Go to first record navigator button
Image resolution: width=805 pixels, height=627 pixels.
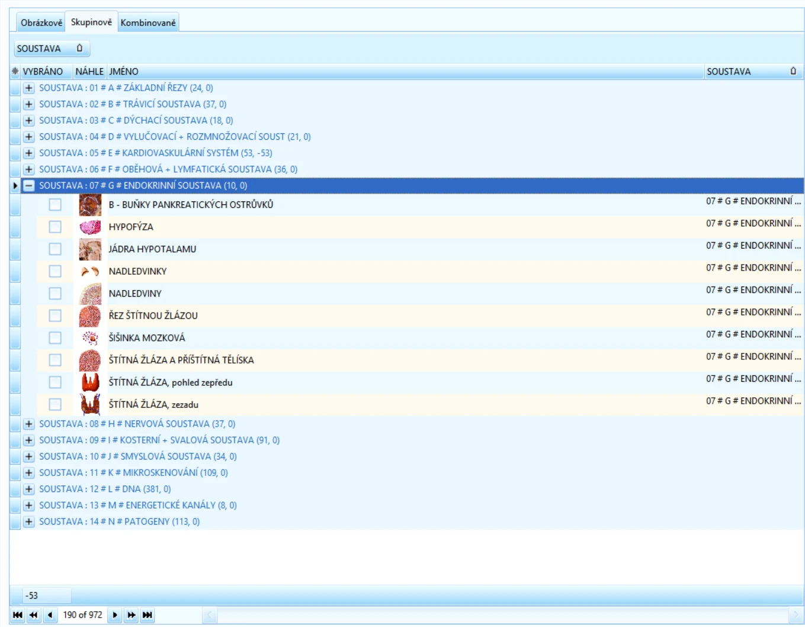18,615
